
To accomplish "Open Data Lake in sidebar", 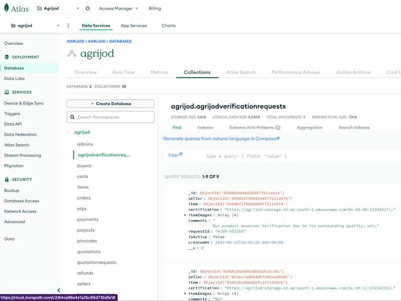I will click(x=15, y=79).
